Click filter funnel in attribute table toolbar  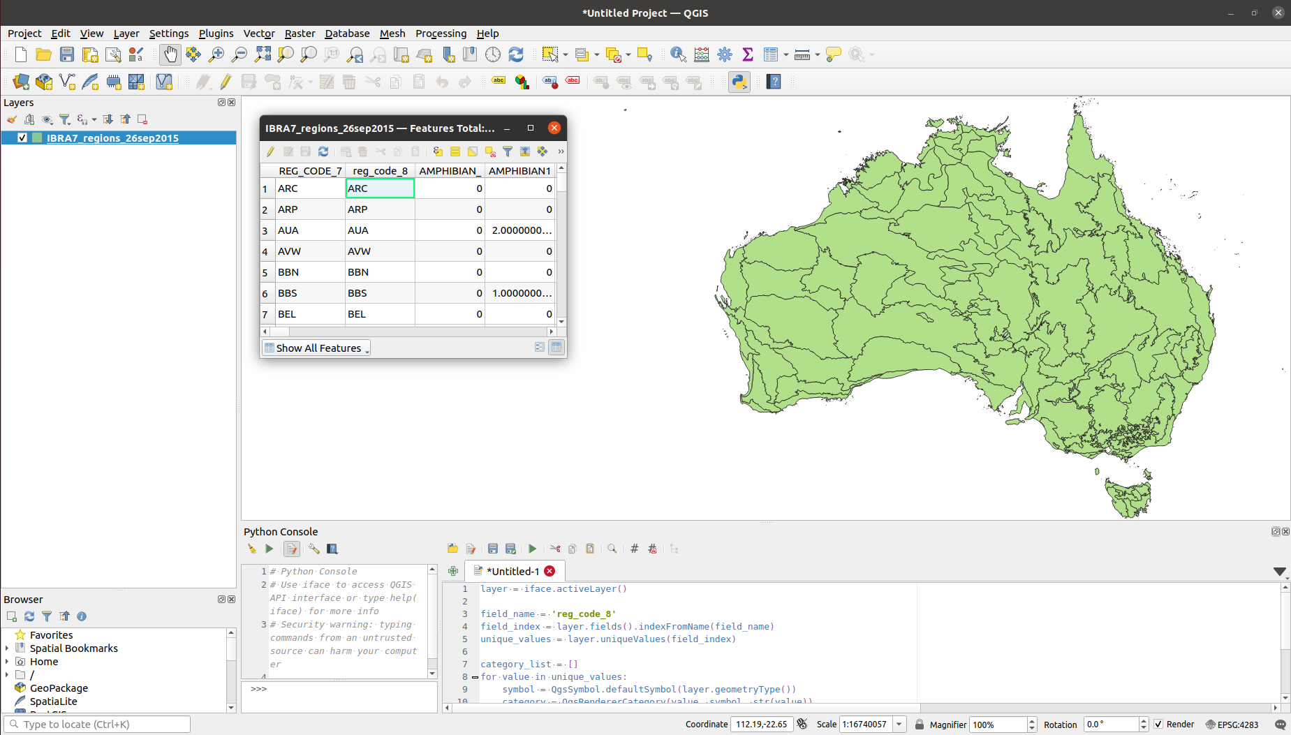point(508,151)
